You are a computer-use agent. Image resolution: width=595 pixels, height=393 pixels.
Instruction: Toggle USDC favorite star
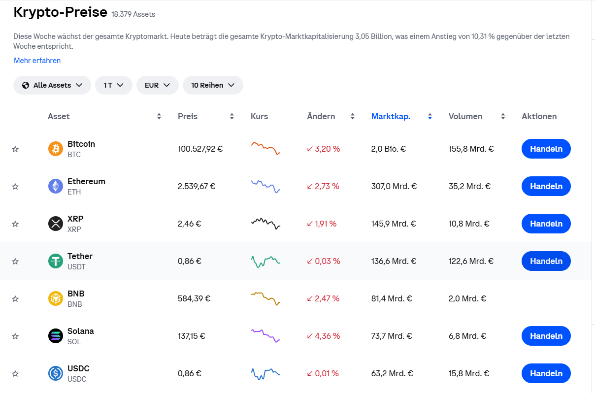(15, 374)
